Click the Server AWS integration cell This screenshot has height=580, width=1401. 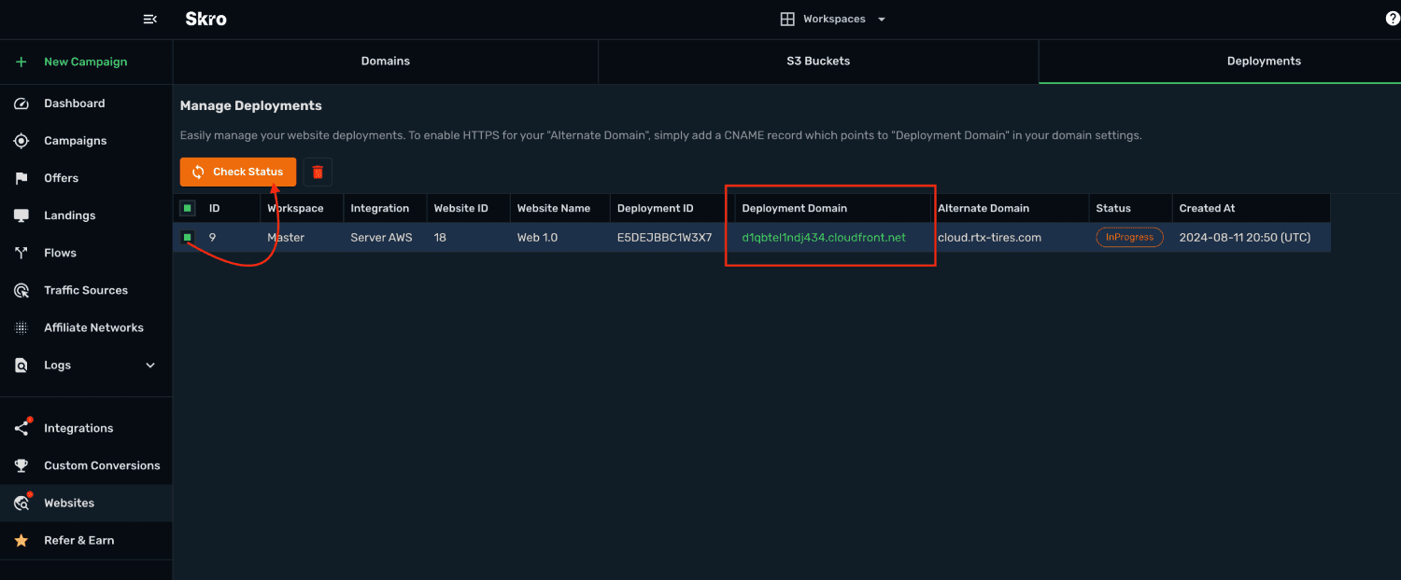381,238
